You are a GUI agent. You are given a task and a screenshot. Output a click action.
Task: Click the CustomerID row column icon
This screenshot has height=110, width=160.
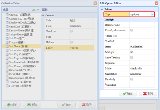pyautogui.click(x=7, y=19)
